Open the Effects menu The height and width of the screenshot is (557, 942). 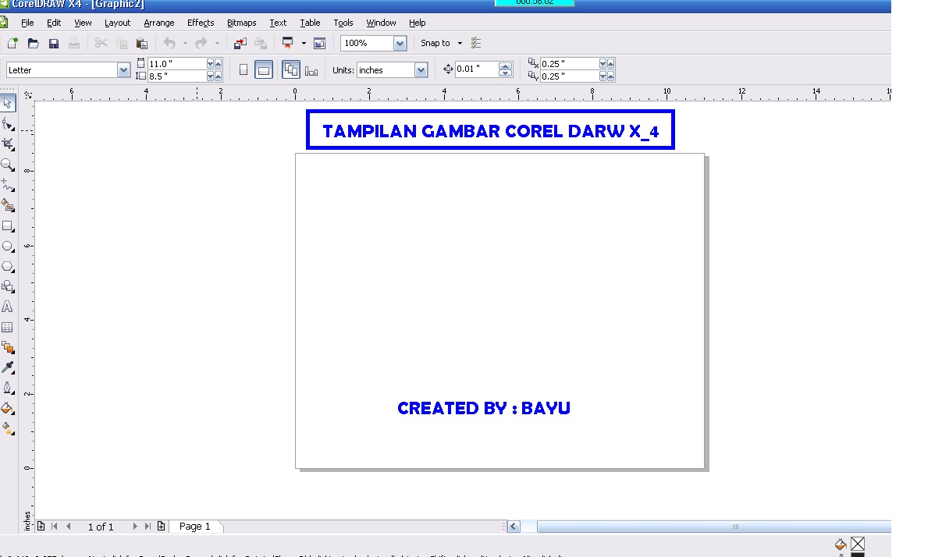(x=201, y=23)
